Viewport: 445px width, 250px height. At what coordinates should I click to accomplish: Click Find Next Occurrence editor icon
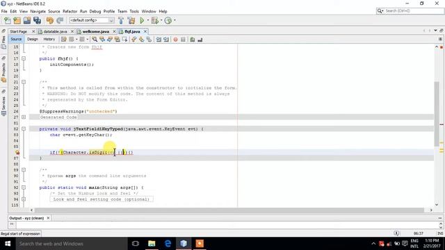point(110,40)
